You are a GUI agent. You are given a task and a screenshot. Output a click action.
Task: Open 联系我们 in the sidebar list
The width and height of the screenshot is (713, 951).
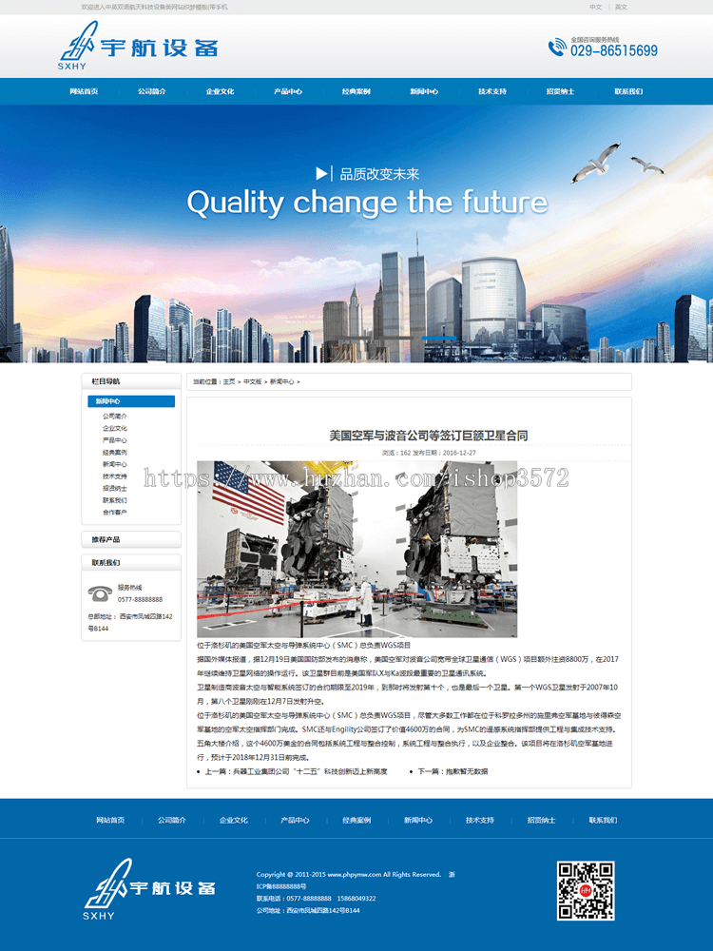[x=115, y=500]
